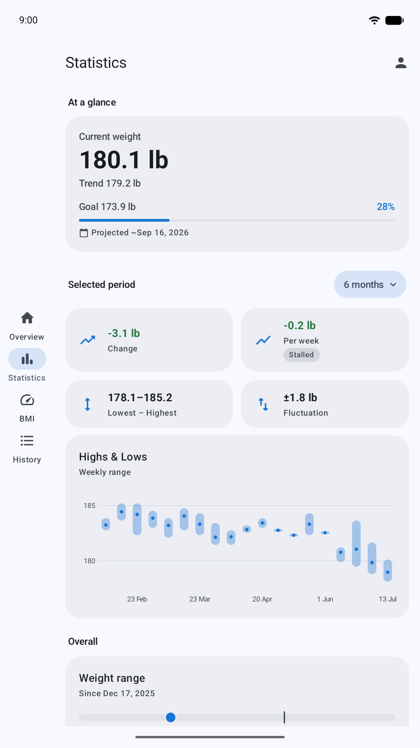Open the Current weight 180.1 lb card

237,184
